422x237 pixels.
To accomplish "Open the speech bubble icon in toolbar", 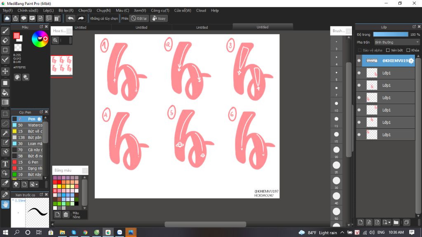I will pos(23,18).
